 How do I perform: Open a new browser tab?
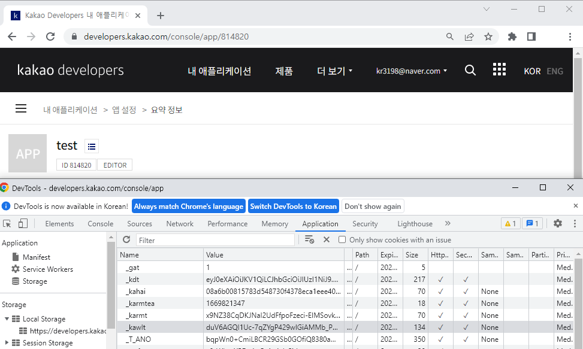pyautogui.click(x=160, y=16)
